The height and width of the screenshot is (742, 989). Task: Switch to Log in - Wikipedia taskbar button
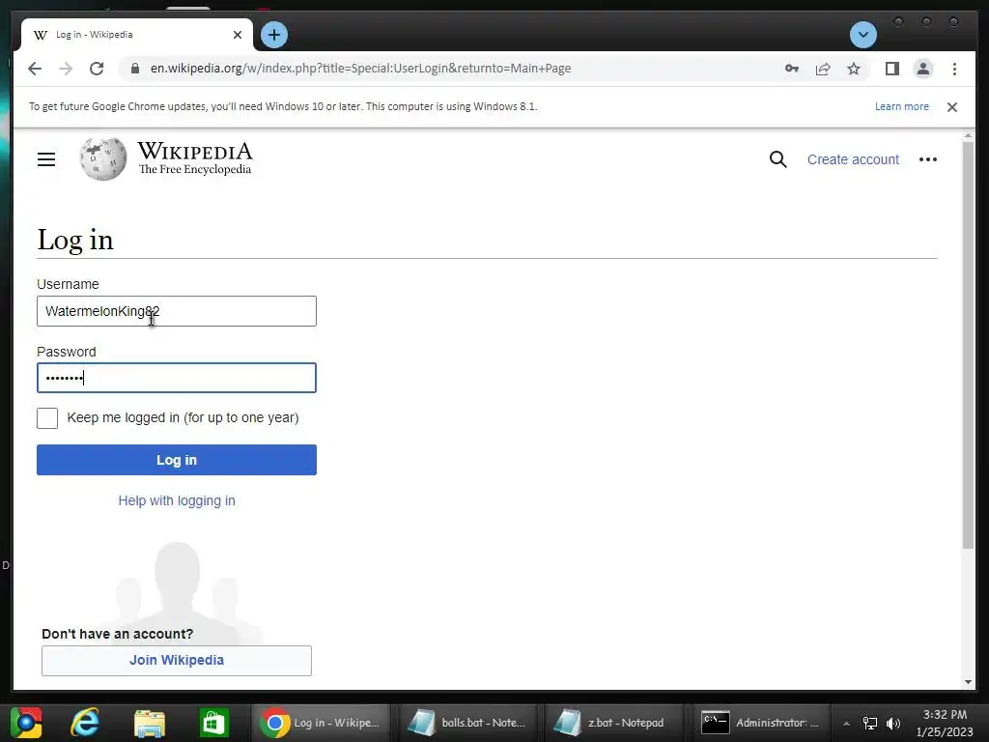click(321, 723)
